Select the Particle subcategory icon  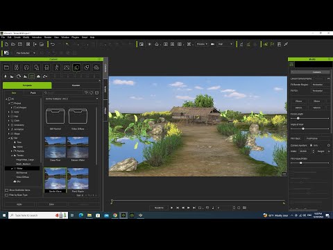tap(19, 76)
